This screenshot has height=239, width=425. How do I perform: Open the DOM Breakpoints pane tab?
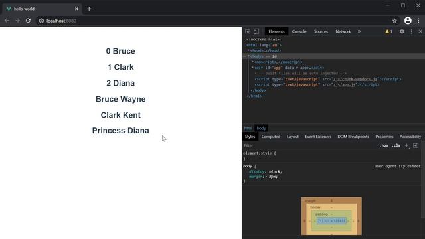click(x=353, y=137)
